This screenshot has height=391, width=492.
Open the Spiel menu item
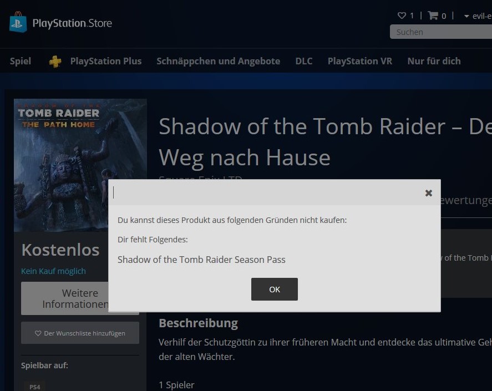coord(21,61)
